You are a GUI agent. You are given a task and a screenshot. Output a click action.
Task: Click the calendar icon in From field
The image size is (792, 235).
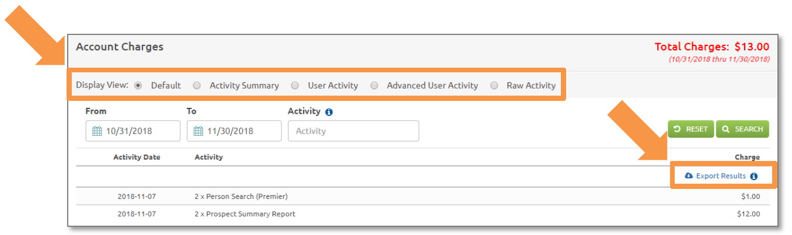click(x=97, y=131)
